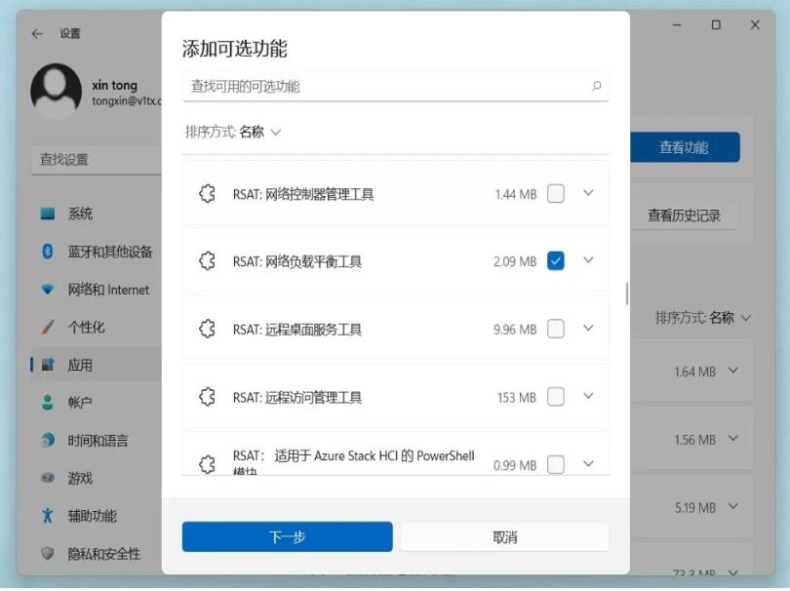Expand RSAT: 适用于 Azure Stack HCI 的 PowerShell 模块
Viewport: 790px width, 591px height.
[588, 463]
